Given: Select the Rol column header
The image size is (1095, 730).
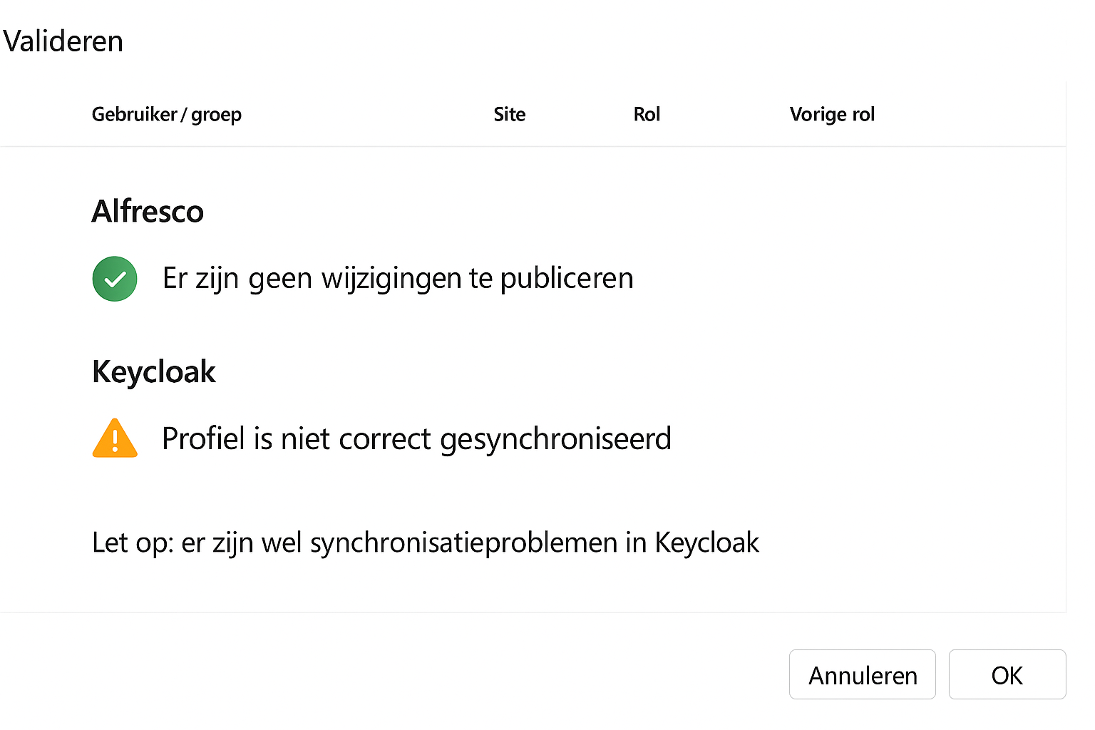Looking at the screenshot, I should click(x=647, y=114).
